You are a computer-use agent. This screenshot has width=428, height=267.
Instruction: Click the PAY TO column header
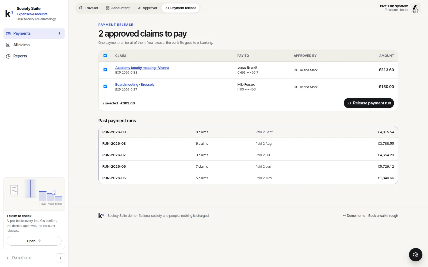[243, 56]
